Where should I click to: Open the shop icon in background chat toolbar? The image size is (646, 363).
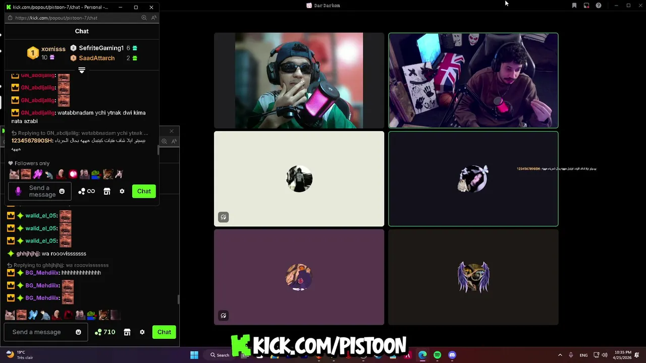127,332
